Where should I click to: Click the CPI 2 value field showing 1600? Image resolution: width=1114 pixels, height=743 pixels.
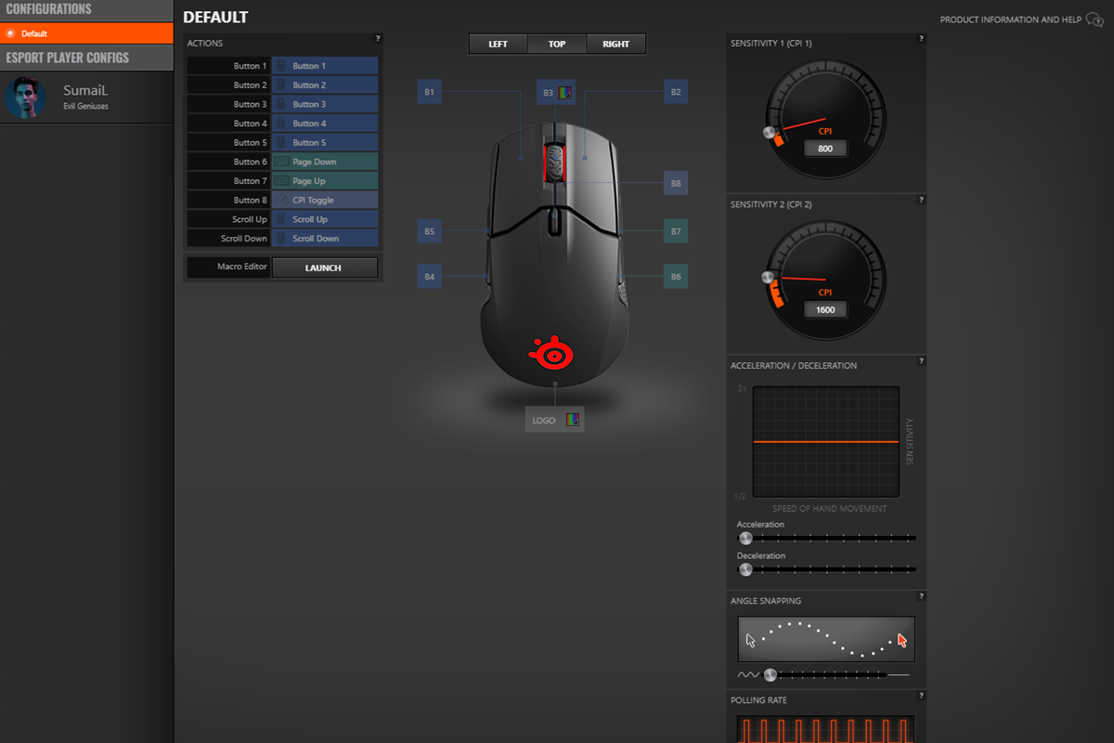coord(825,309)
